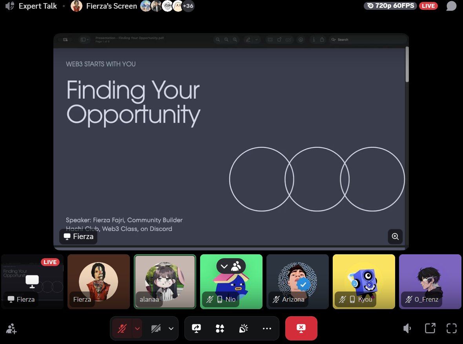
Task: Open the voice channel chat bubble
Action: [x=451, y=6]
